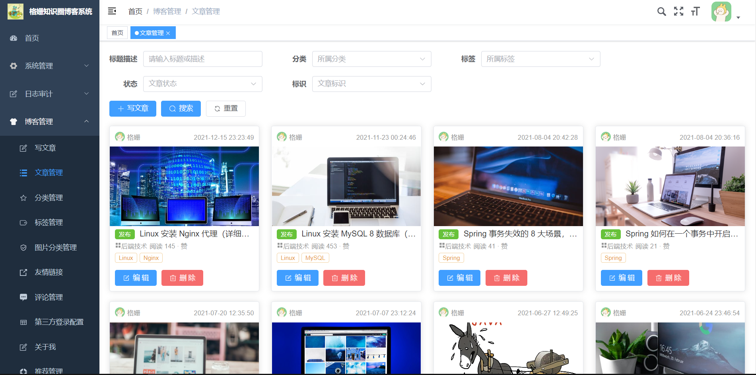The width and height of the screenshot is (756, 375).
Task: Open 标签管理 in the sidebar
Action: (50, 223)
